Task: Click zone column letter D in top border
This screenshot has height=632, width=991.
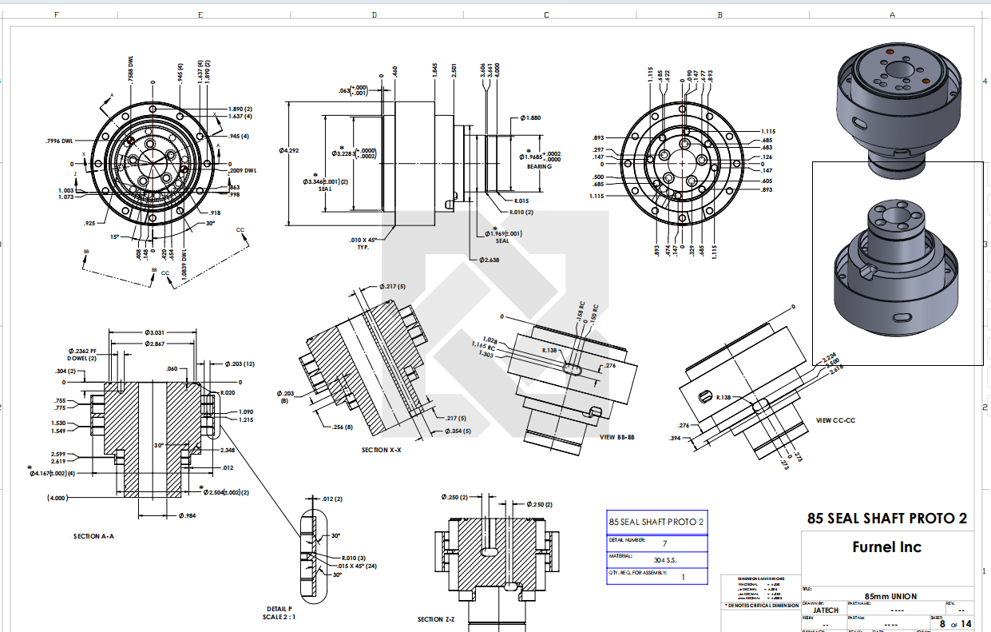Action: tap(374, 14)
